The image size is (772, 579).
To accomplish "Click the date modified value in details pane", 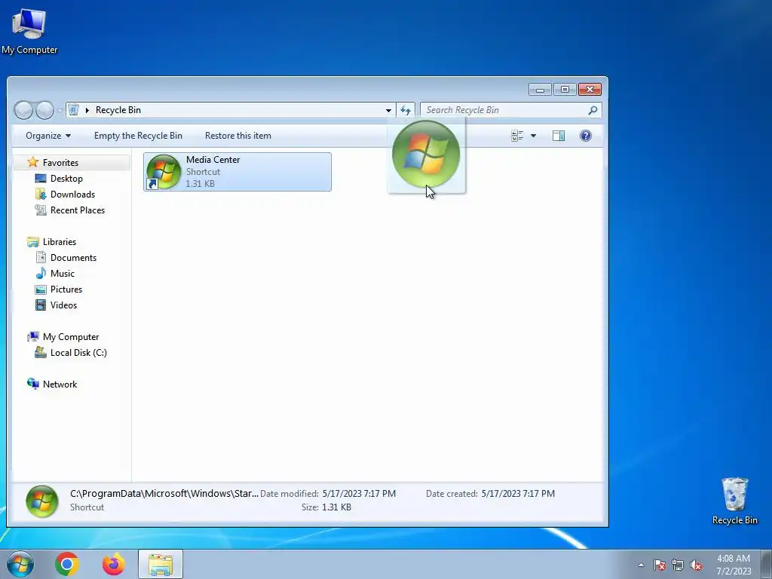I will tap(359, 493).
